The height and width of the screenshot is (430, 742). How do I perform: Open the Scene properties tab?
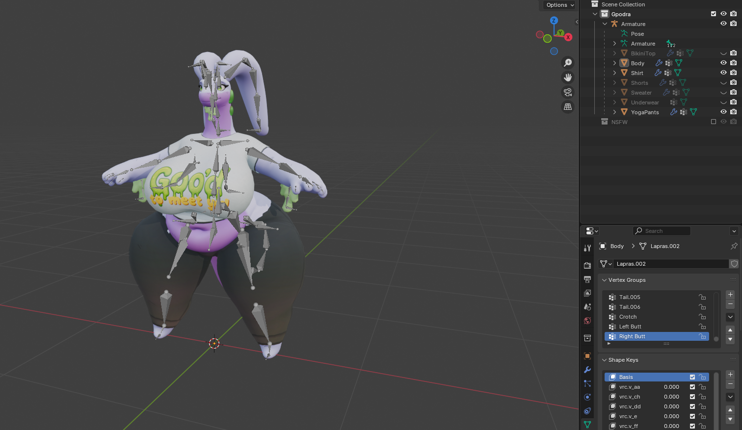(587, 306)
